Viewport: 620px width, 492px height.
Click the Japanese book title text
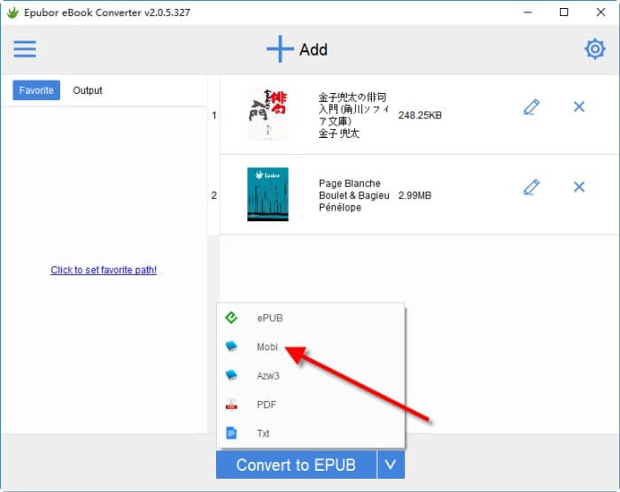tap(353, 109)
